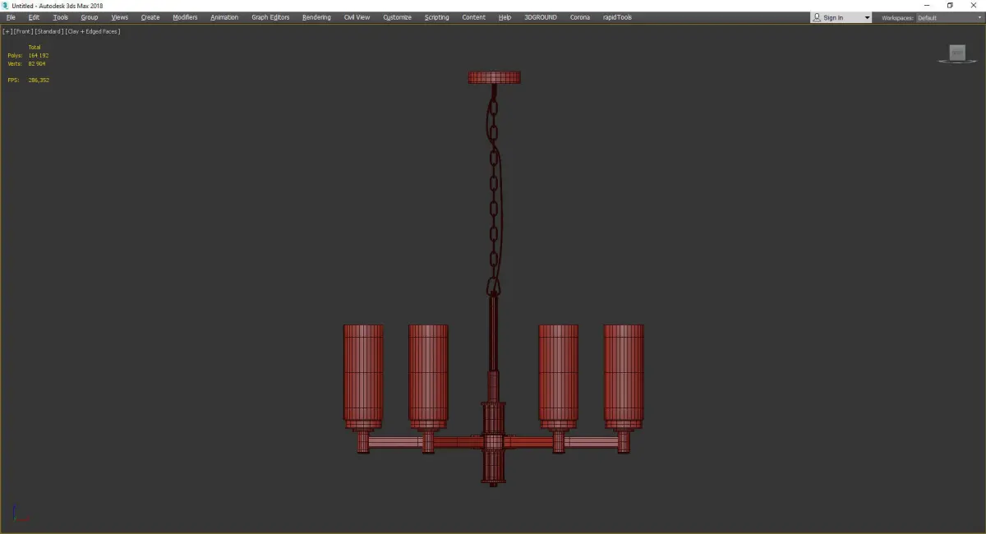Viewport: 986px width, 534px height.
Task: Click the FPS value 286,352
Action: point(39,80)
